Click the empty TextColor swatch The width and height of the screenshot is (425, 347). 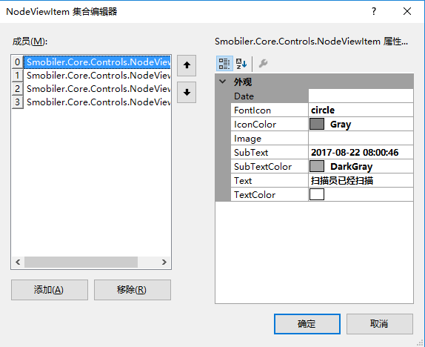[x=317, y=194]
